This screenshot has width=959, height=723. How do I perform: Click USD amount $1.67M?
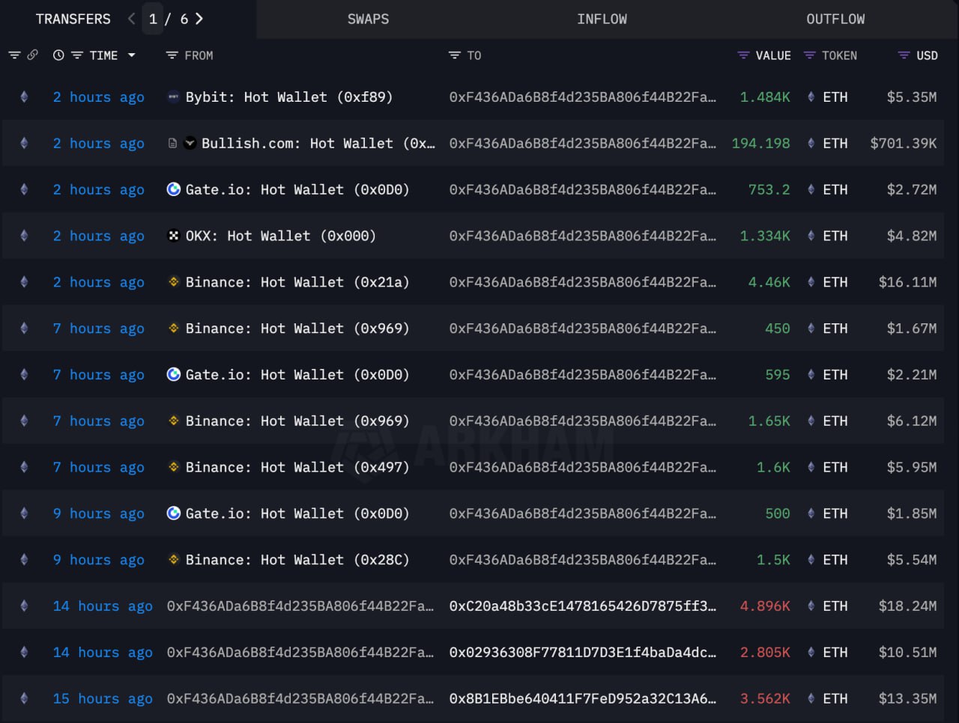coord(912,328)
